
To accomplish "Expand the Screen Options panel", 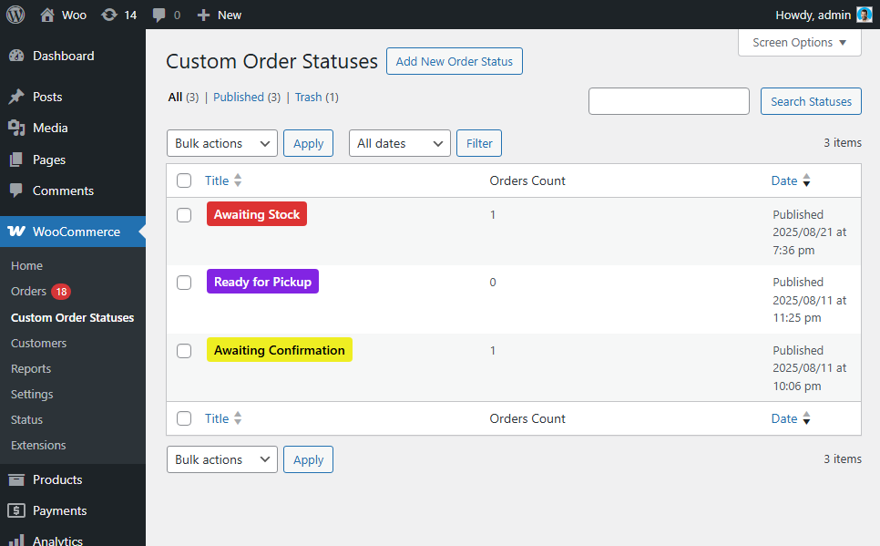I will click(x=799, y=42).
